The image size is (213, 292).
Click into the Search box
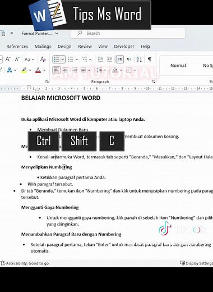click(128, 33)
